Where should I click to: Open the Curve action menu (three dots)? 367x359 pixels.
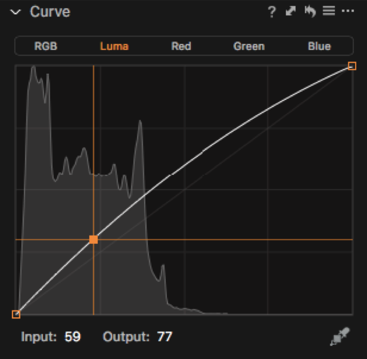tap(348, 11)
